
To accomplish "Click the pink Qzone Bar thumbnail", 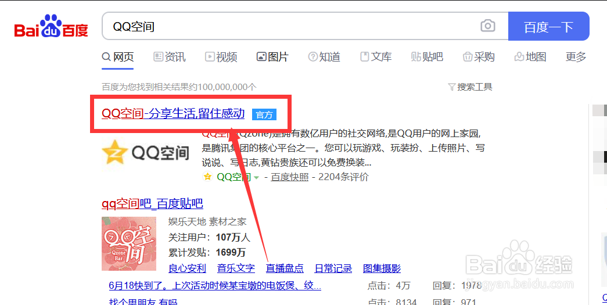I will pos(129,243).
